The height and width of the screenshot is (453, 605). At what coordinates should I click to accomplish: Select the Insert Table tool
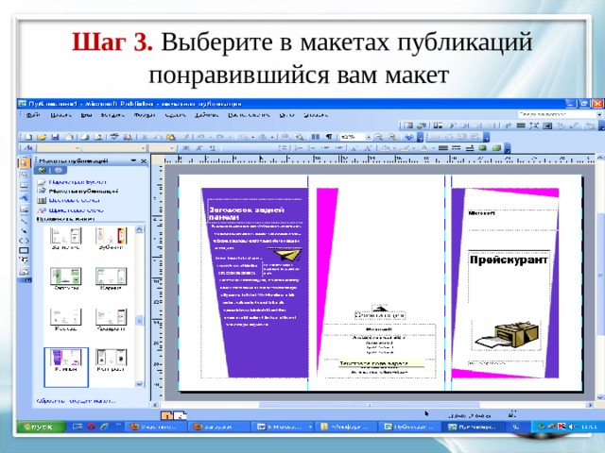(x=24, y=186)
